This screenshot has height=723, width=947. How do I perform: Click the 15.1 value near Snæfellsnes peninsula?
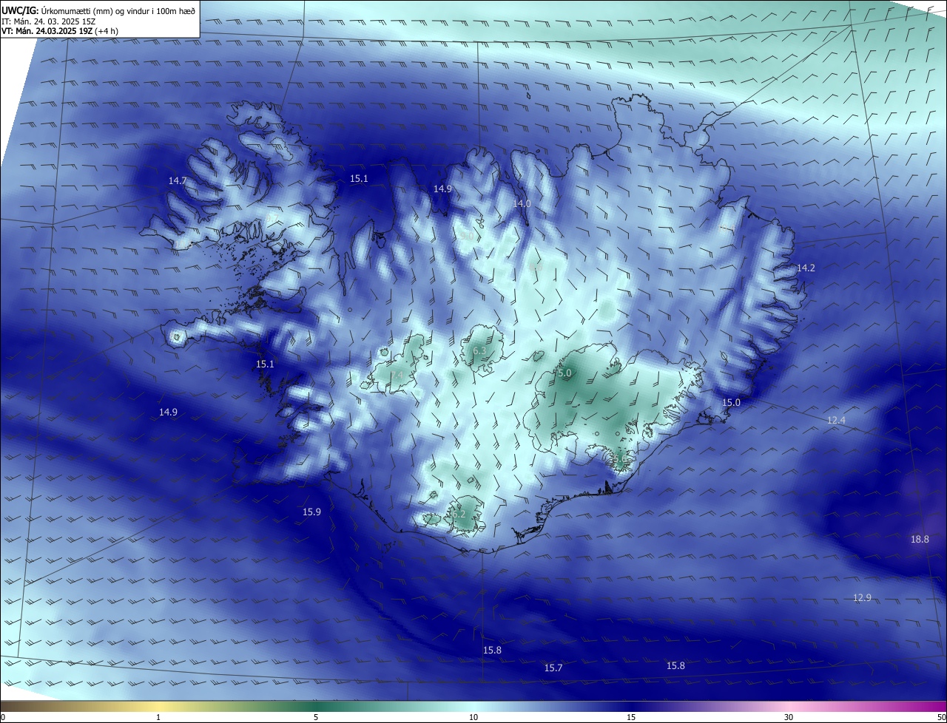point(265,364)
